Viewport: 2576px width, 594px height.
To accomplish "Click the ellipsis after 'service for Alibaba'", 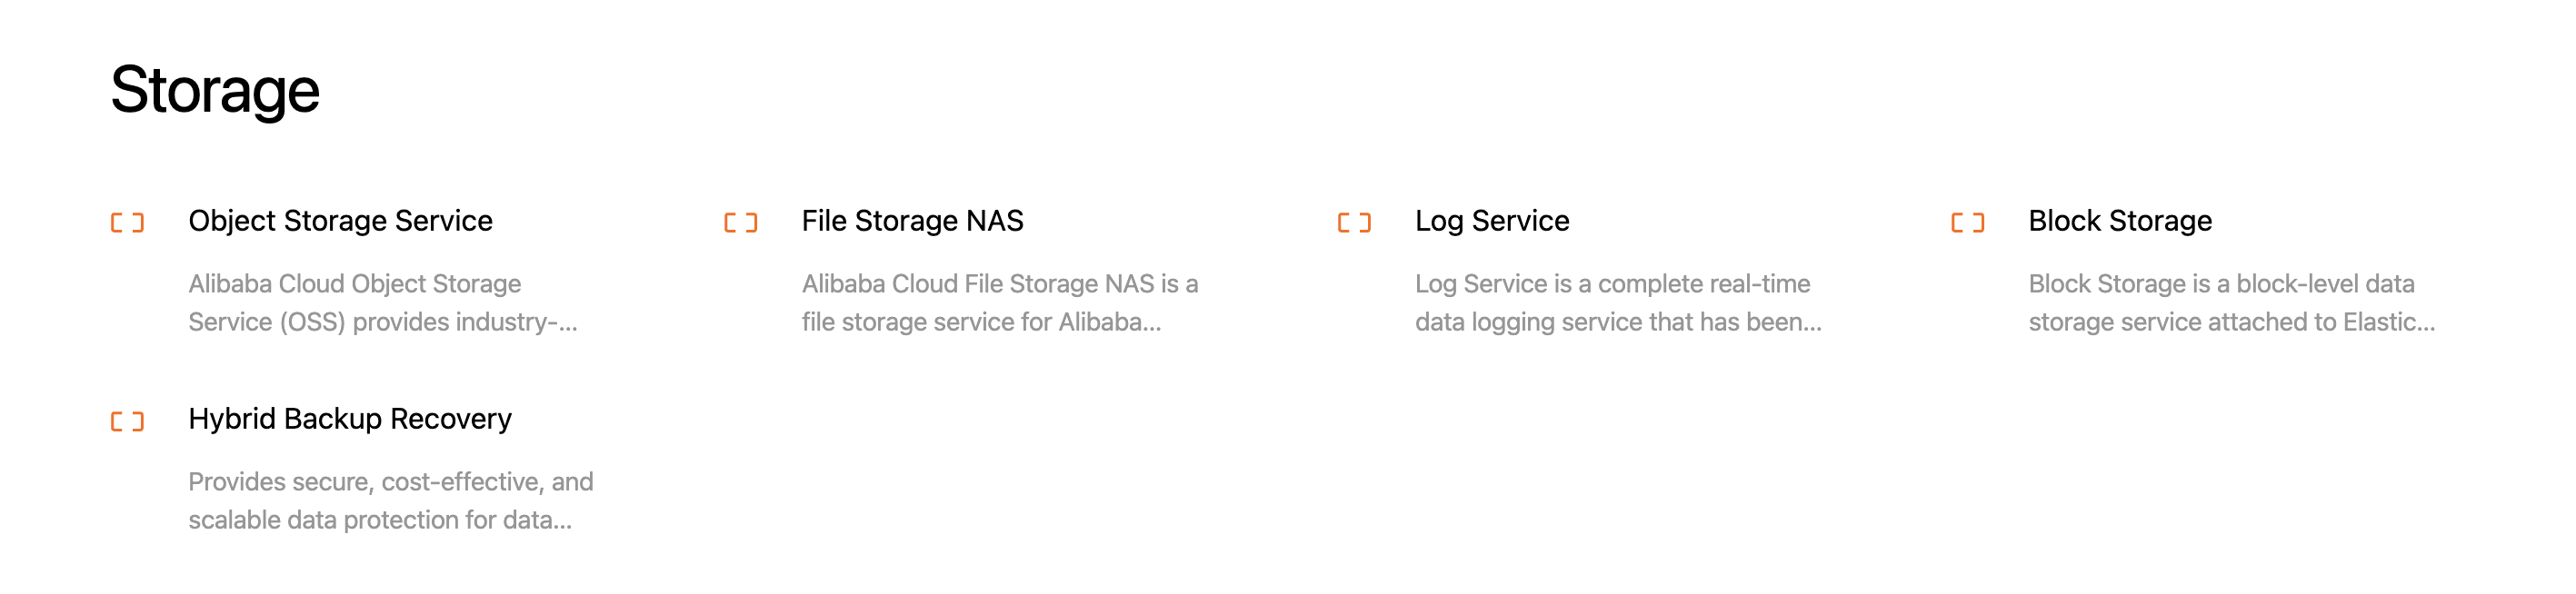I will point(1152,324).
